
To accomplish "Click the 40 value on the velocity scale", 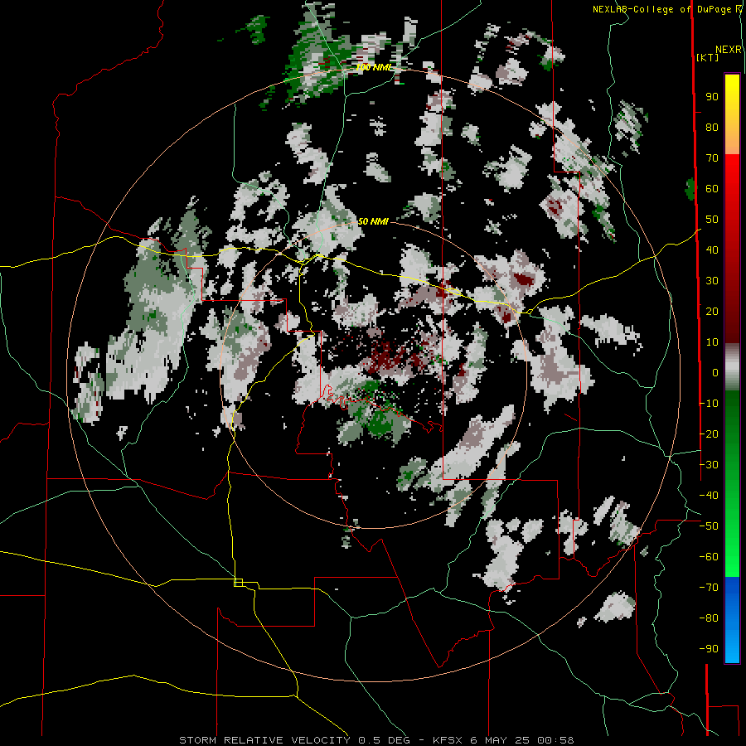I will [x=712, y=249].
